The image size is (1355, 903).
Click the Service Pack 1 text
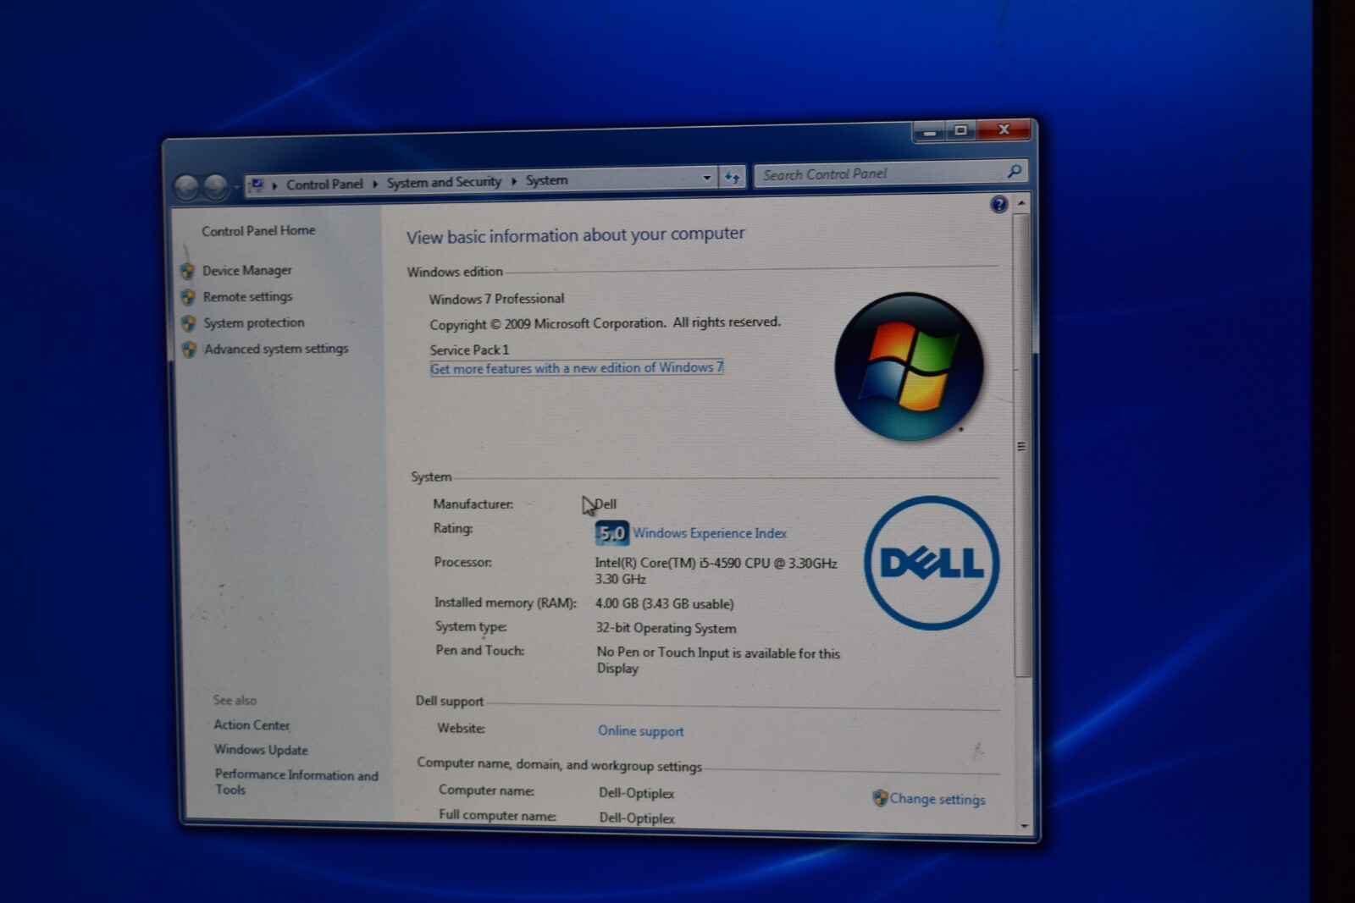[x=469, y=350]
